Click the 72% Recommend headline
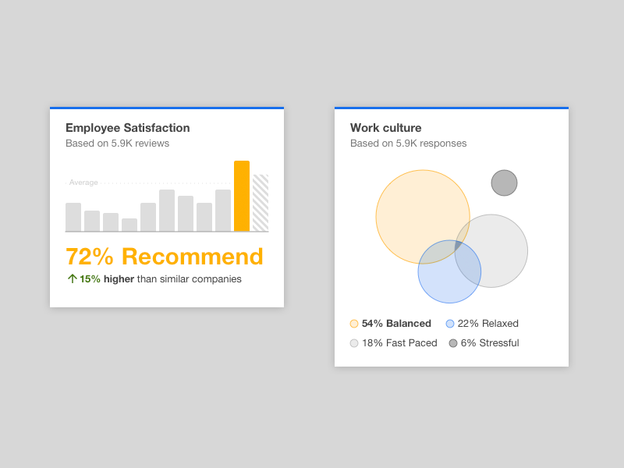The height and width of the screenshot is (468, 624). click(165, 257)
